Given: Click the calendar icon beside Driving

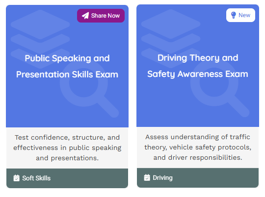Looking at the screenshot, I should (x=147, y=177).
